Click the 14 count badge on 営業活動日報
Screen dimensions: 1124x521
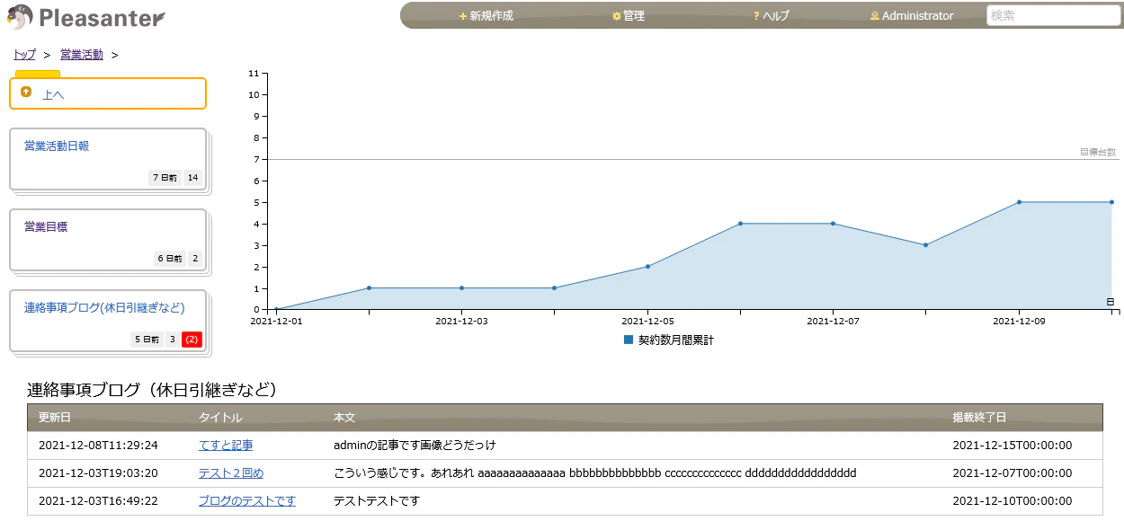point(192,178)
